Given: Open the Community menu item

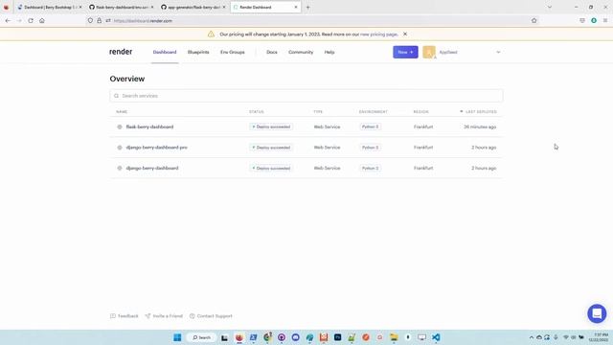Looking at the screenshot, I should click(301, 52).
